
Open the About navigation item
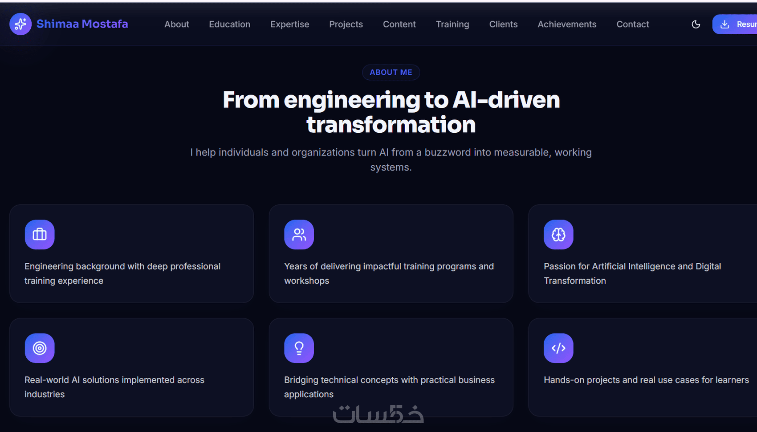pyautogui.click(x=177, y=24)
